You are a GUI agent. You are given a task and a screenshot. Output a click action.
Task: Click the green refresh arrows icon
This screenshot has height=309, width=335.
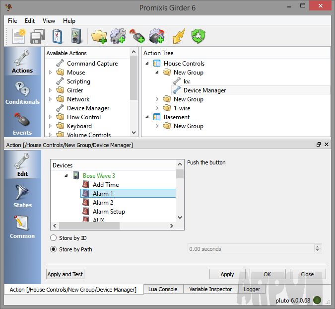tap(198, 37)
